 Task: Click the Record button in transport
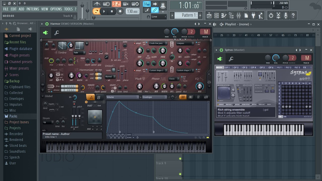pyautogui.click(x=120, y=11)
